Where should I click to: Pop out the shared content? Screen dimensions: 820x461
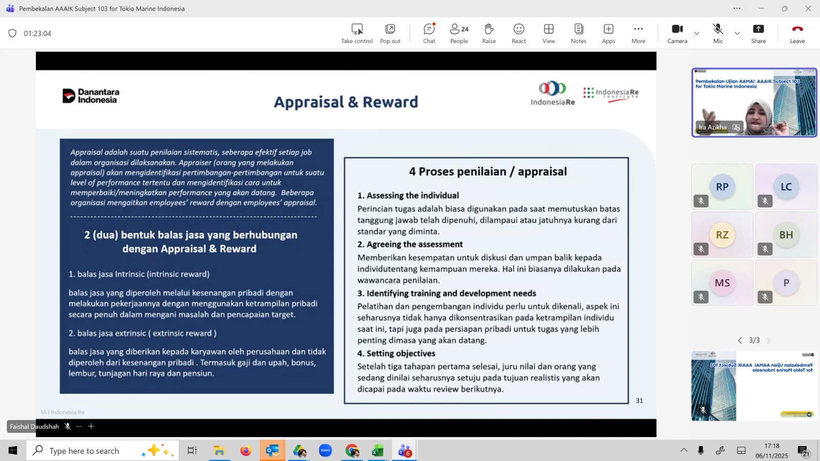click(390, 33)
